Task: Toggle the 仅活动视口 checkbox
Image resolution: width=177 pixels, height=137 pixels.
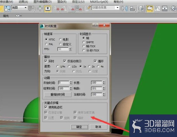Action: [x=64, y=61]
